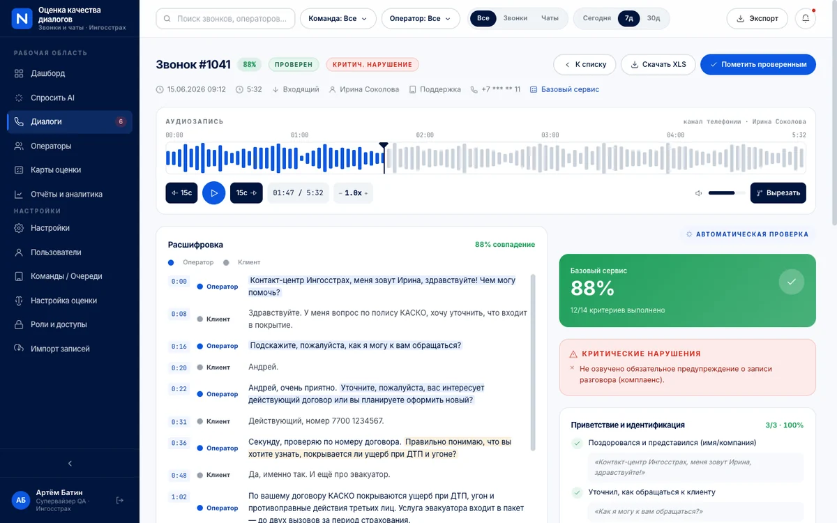The height and width of the screenshot is (523, 837).
Task: Click the Критич. нарушение badge
Action: coord(372,65)
